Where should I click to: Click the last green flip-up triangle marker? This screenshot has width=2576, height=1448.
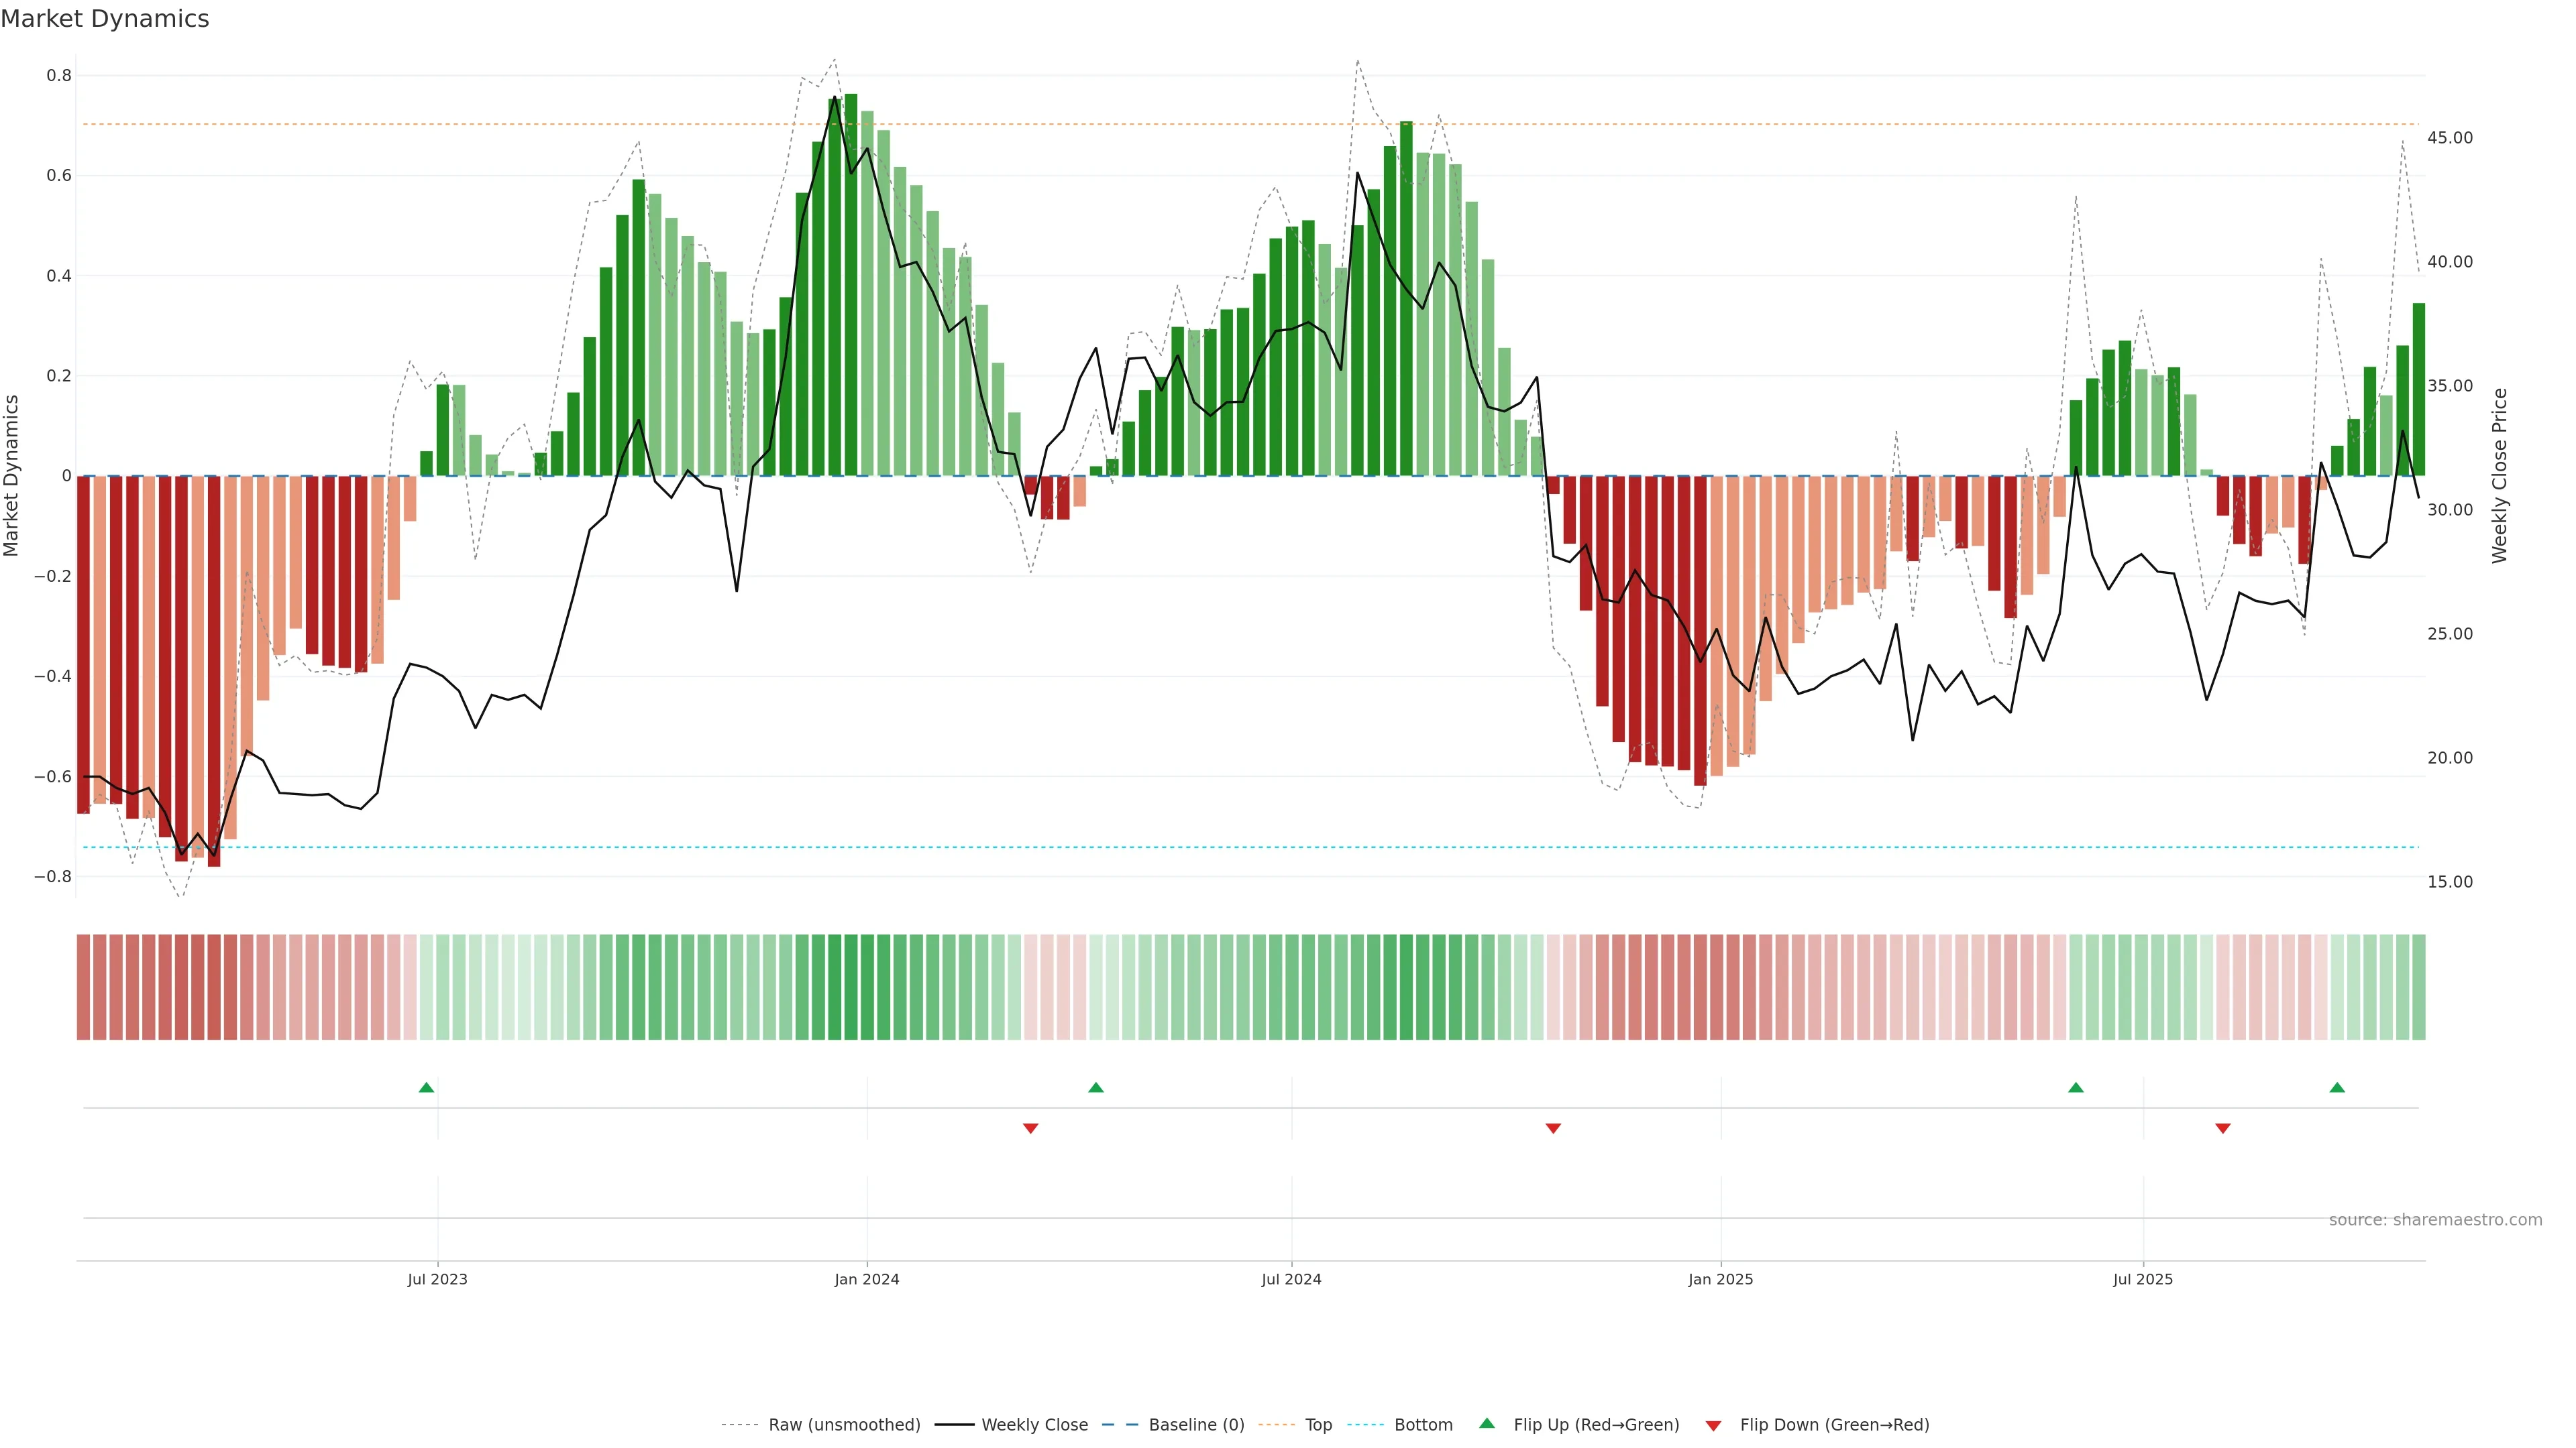[x=2337, y=1087]
